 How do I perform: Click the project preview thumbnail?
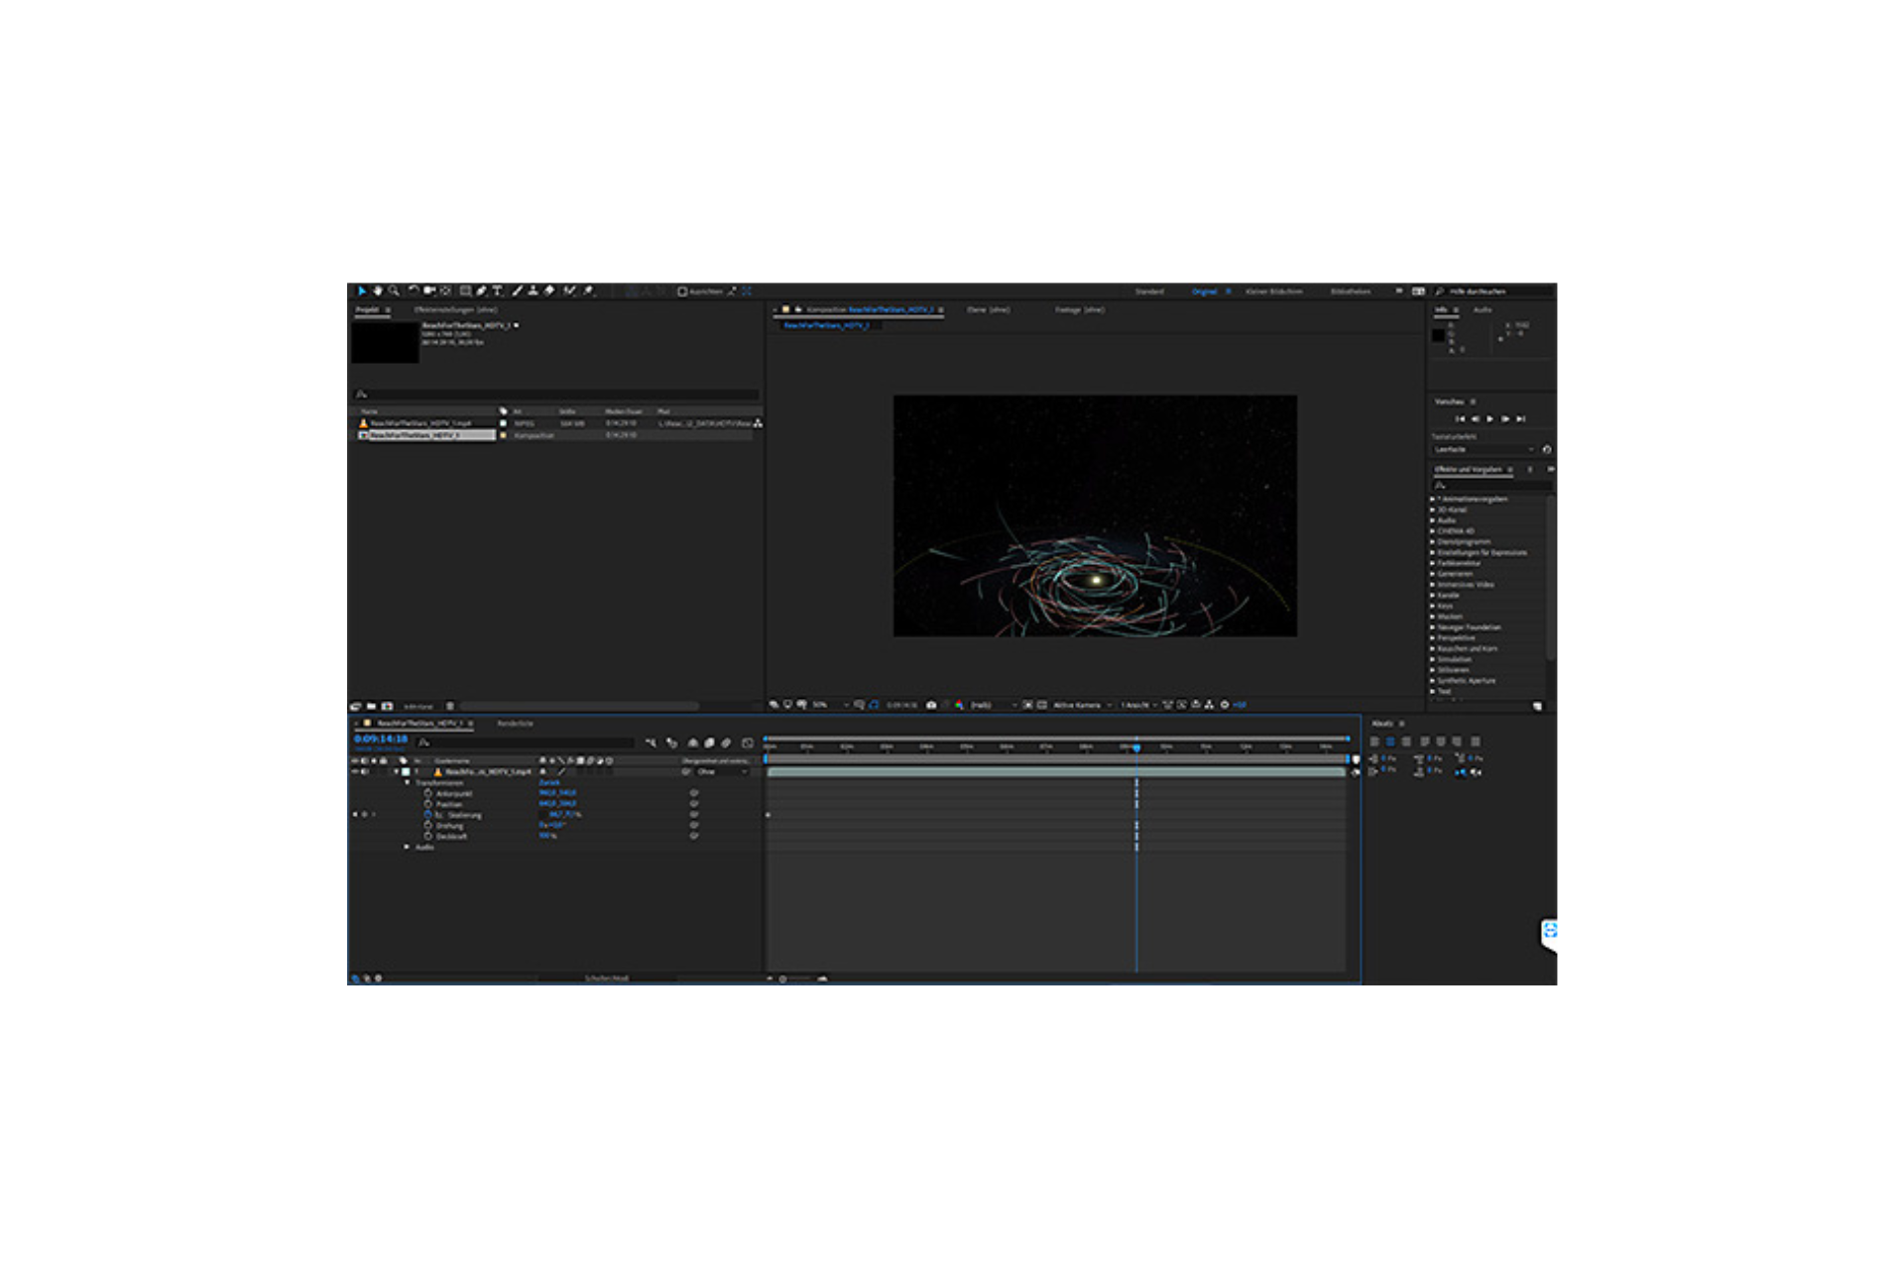(x=385, y=342)
